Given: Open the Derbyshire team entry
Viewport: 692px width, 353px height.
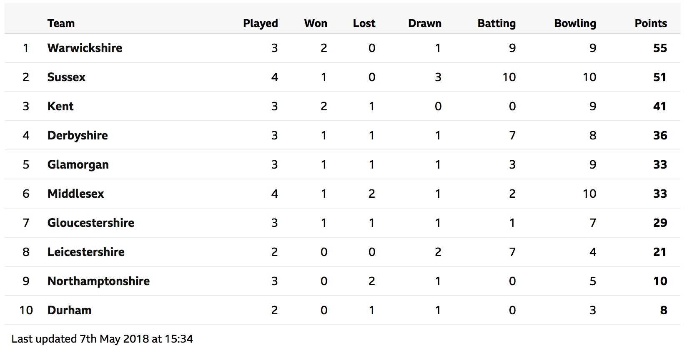Looking at the screenshot, I should tap(78, 136).
